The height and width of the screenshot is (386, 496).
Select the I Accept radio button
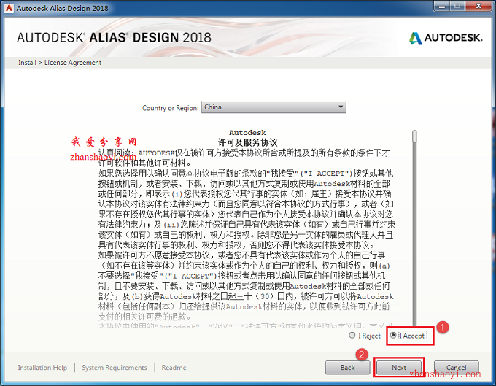tap(393, 335)
